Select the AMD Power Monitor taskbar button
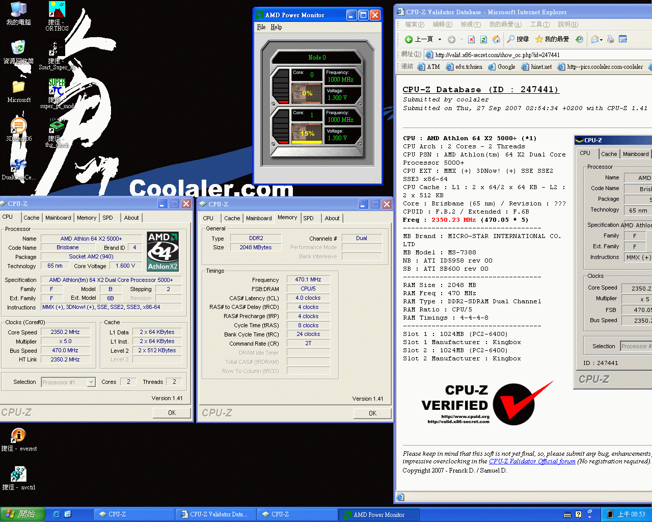The width and height of the screenshot is (652, 522). click(379, 514)
